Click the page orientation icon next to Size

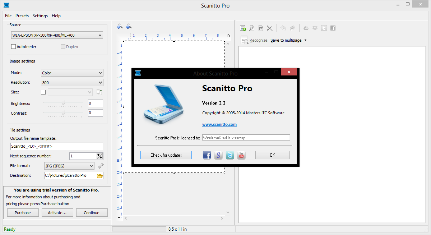point(99,92)
